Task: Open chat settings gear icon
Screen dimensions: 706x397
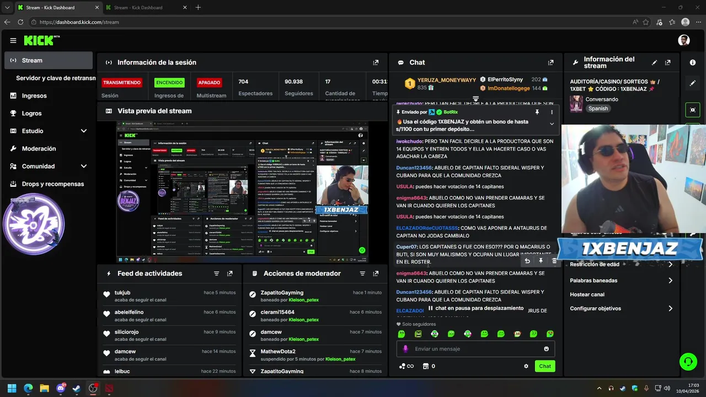Action: 526,366
